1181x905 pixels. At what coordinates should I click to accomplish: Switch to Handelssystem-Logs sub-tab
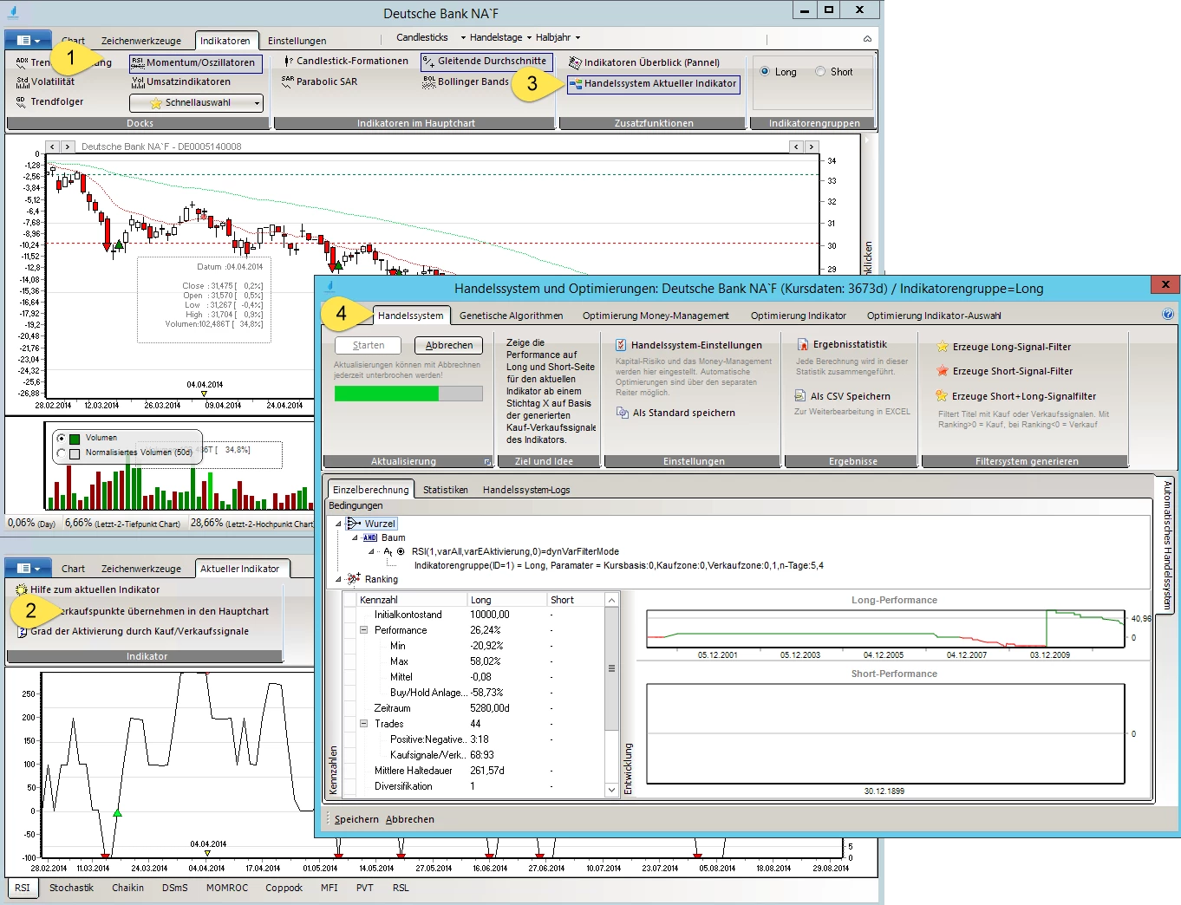pyautogui.click(x=526, y=490)
